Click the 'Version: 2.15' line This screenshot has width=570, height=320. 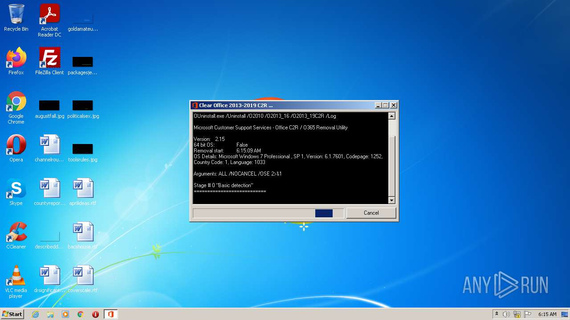(x=209, y=139)
